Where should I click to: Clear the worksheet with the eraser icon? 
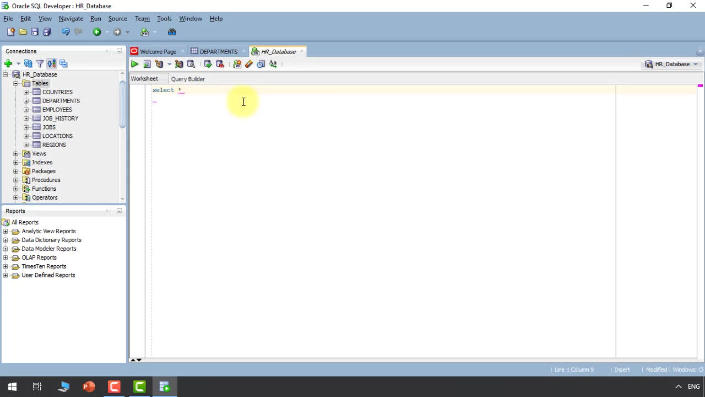[x=249, y=64]
